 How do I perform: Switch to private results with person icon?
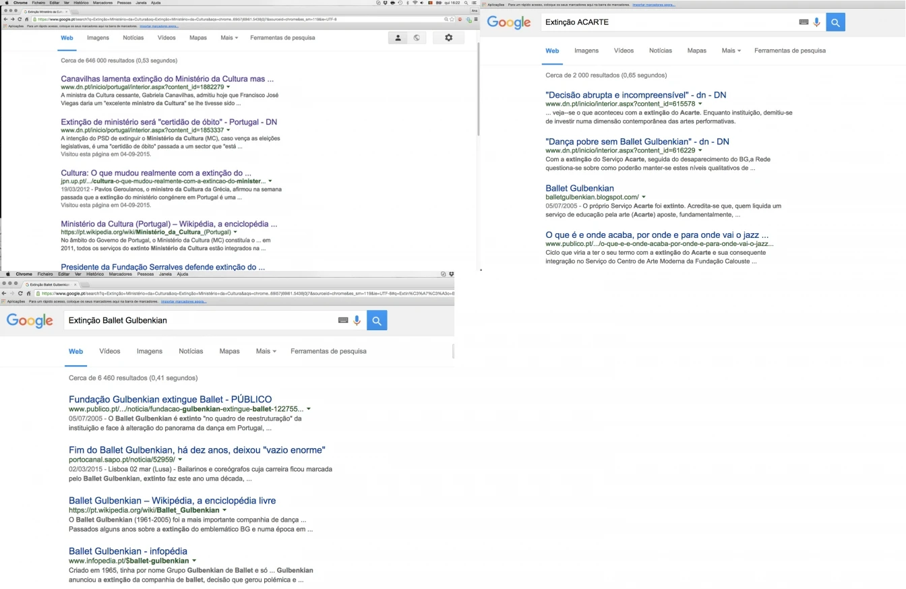pyautogui.click(x=398, y=38)
